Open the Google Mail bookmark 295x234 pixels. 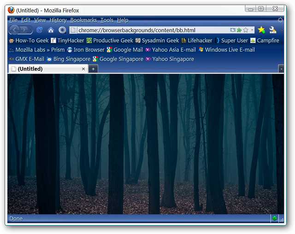(125, 50)
